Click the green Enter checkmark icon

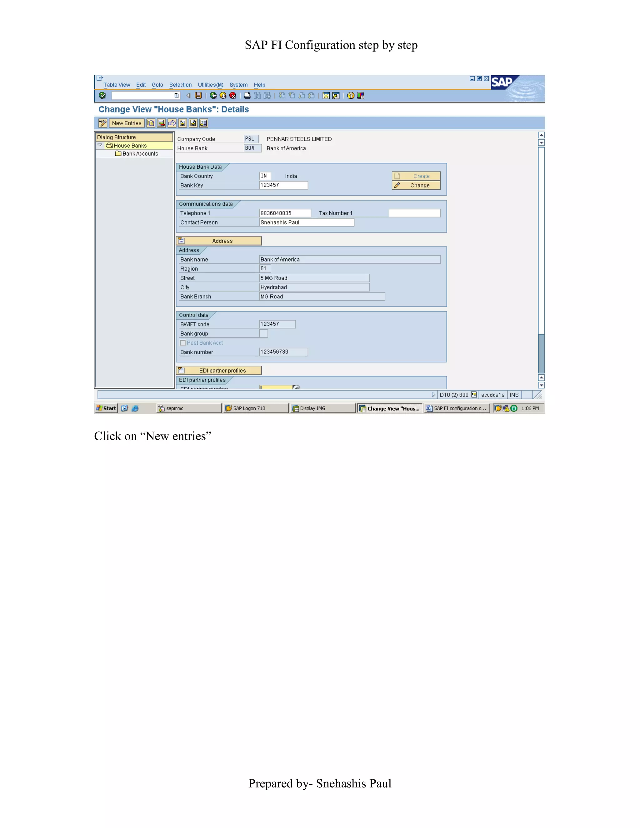coord(102,96)
